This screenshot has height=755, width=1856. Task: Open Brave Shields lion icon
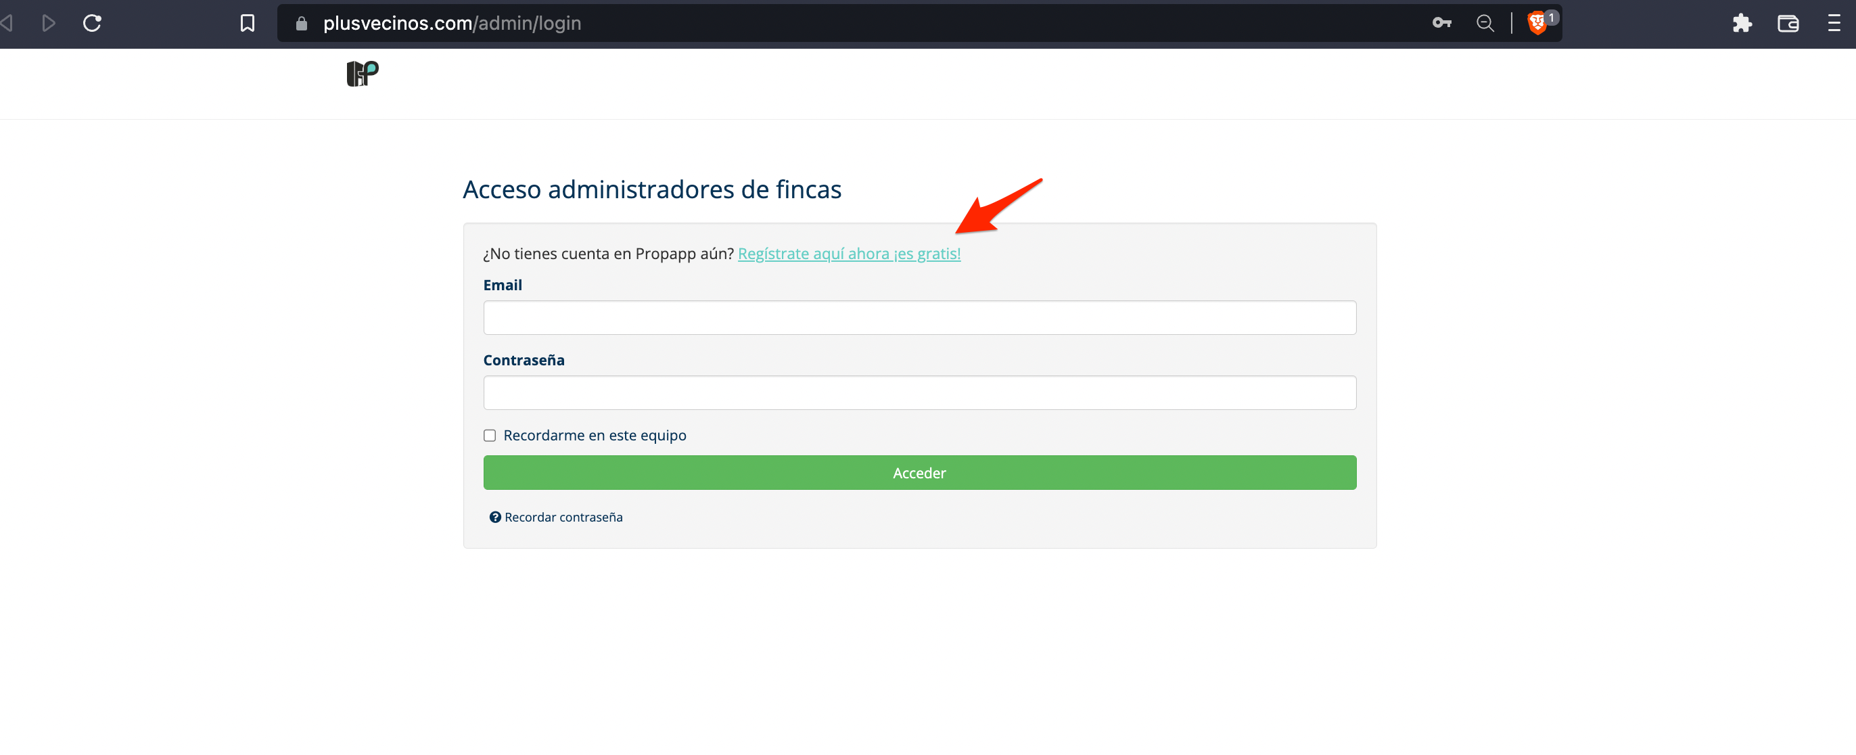pyautogui.click(x=1536, y=23)
